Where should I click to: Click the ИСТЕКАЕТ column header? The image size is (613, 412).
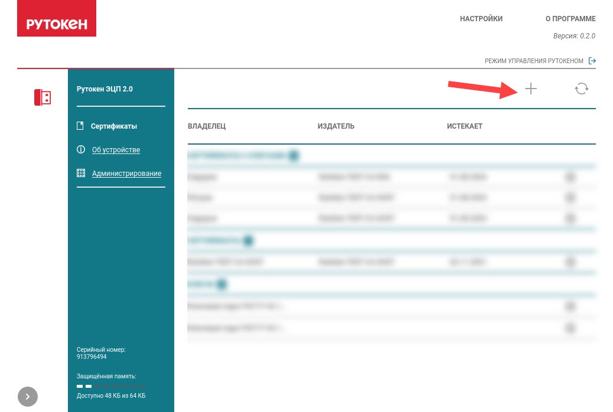pos(464,126)
